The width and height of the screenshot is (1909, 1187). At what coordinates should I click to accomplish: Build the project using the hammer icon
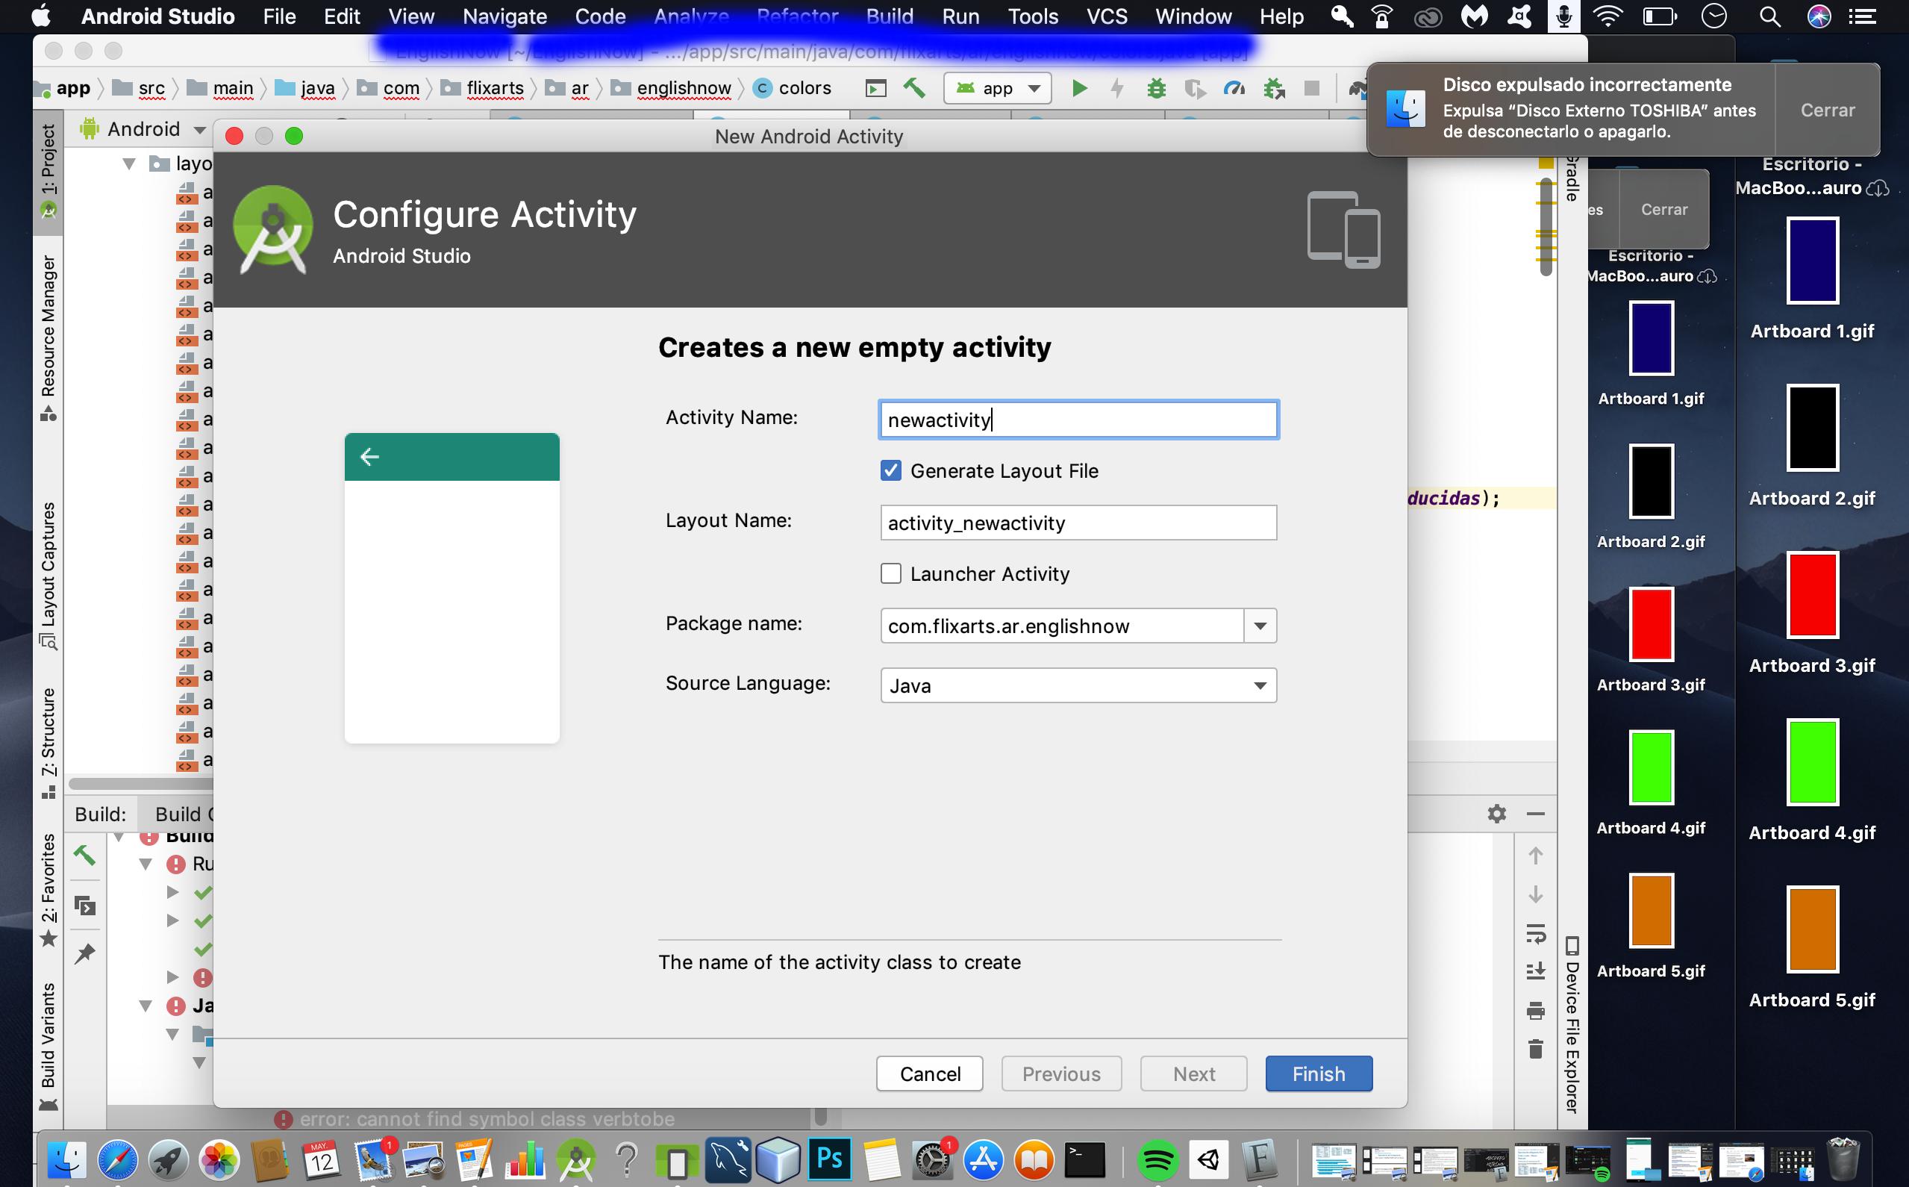913,88
